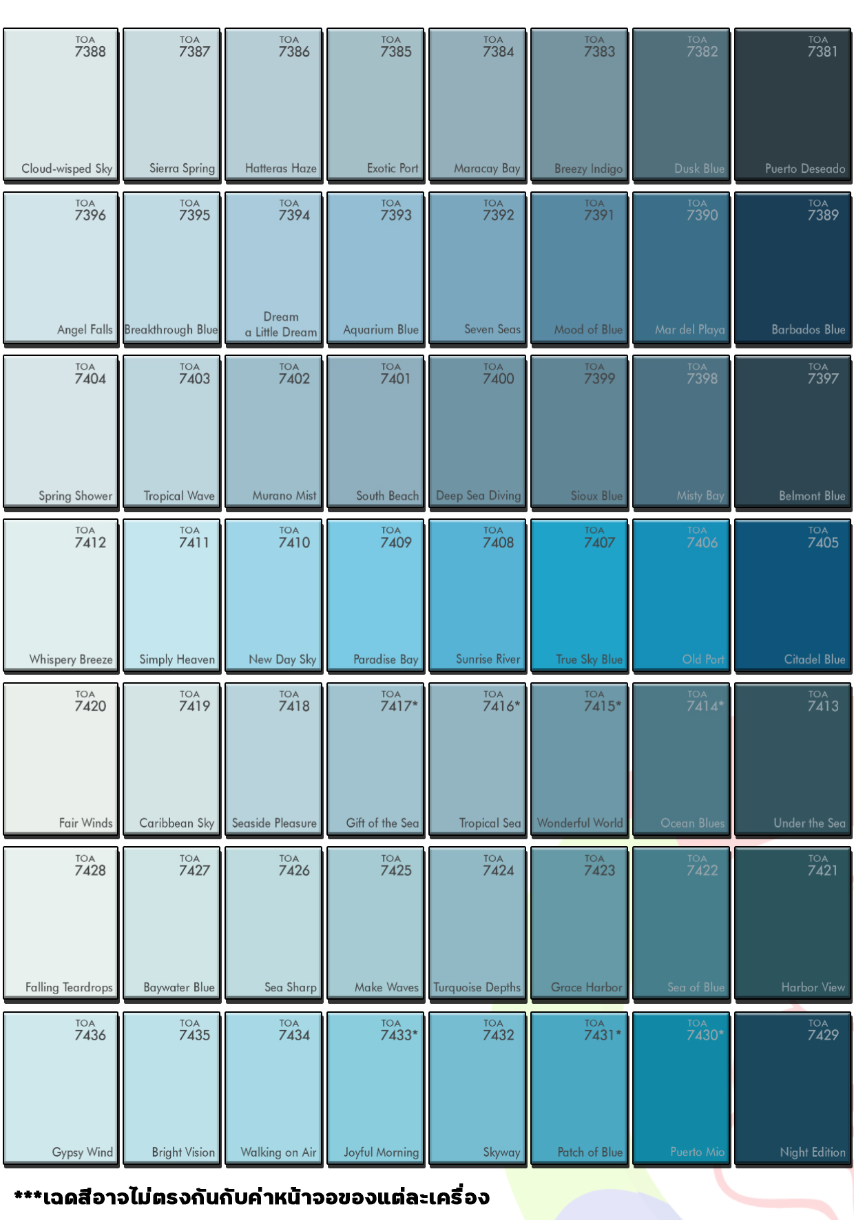Pick Gift of the Sea 7417 swatch
This screenshot has height=1220, width=854.
(375, 759)
